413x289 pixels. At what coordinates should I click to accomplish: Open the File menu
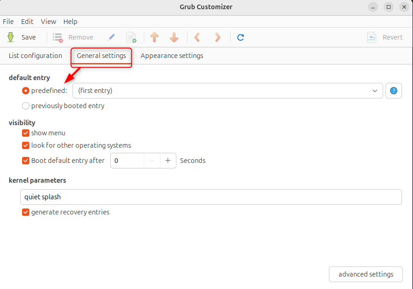8,22
